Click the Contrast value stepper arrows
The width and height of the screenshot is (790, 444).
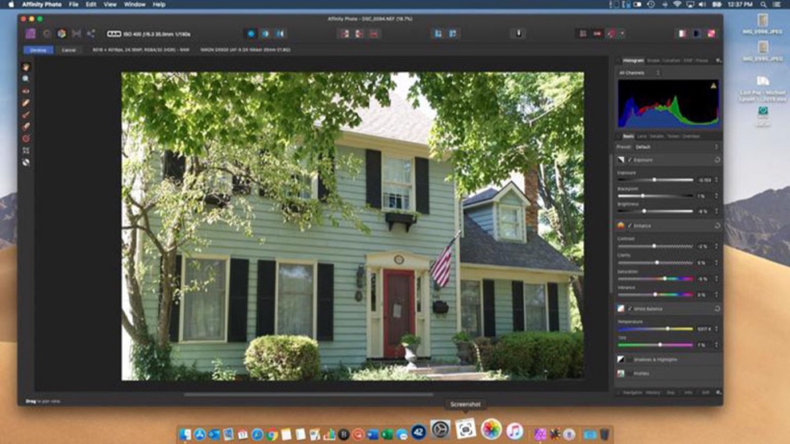716,246
